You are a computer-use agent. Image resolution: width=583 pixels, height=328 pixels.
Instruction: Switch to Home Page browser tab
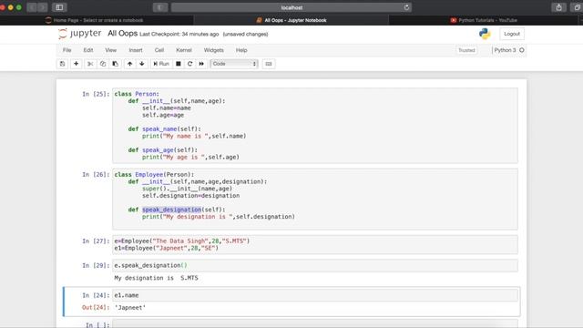pyautogui.click(x=97, y=20)
